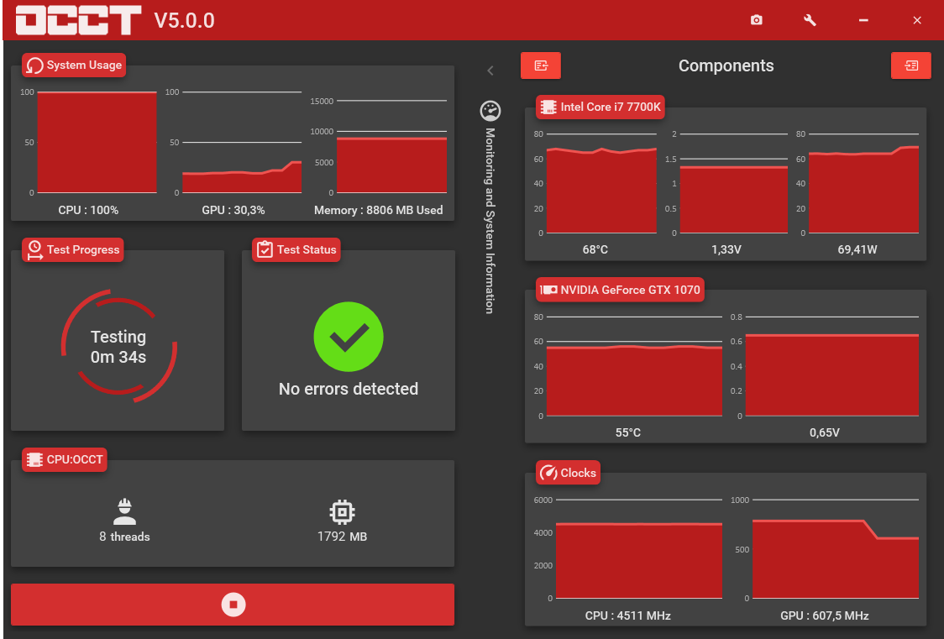Click the "Components" heading
Viewport: 944px width, 639px height.
[x=726, y=65]
